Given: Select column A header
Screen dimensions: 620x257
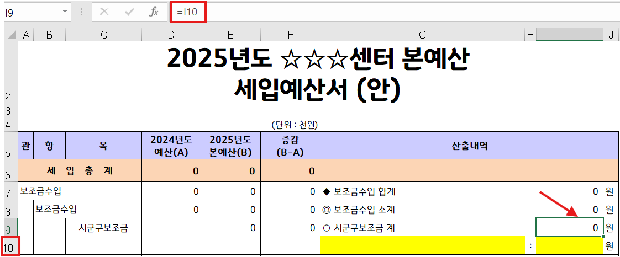Looking at the screenshot, I should tap(26, 35).
